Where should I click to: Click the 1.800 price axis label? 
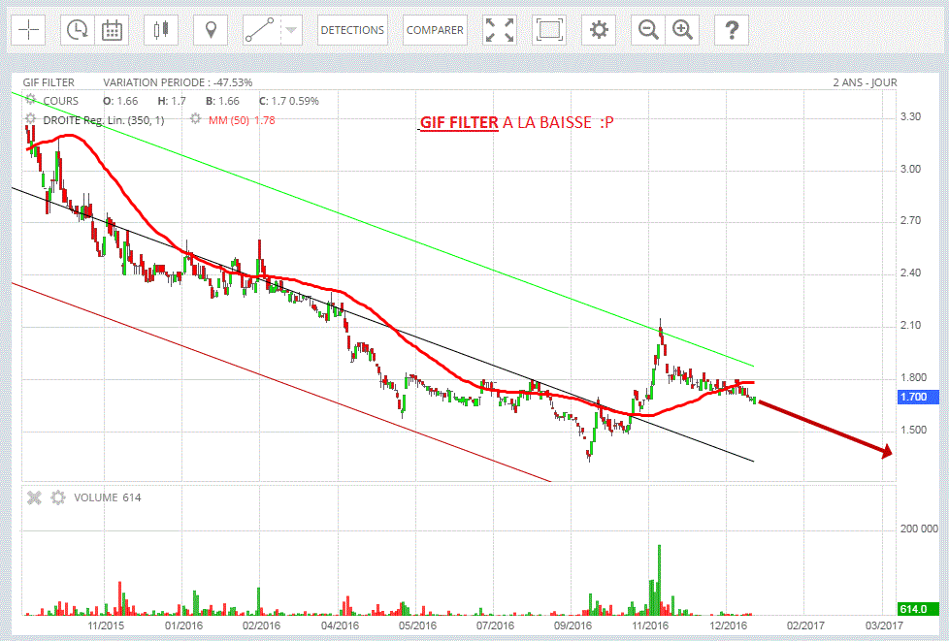tap(914, 378)
